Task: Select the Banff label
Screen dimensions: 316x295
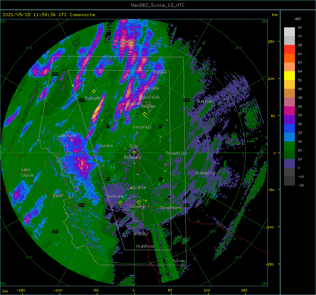Action: [x=58, y=196]
